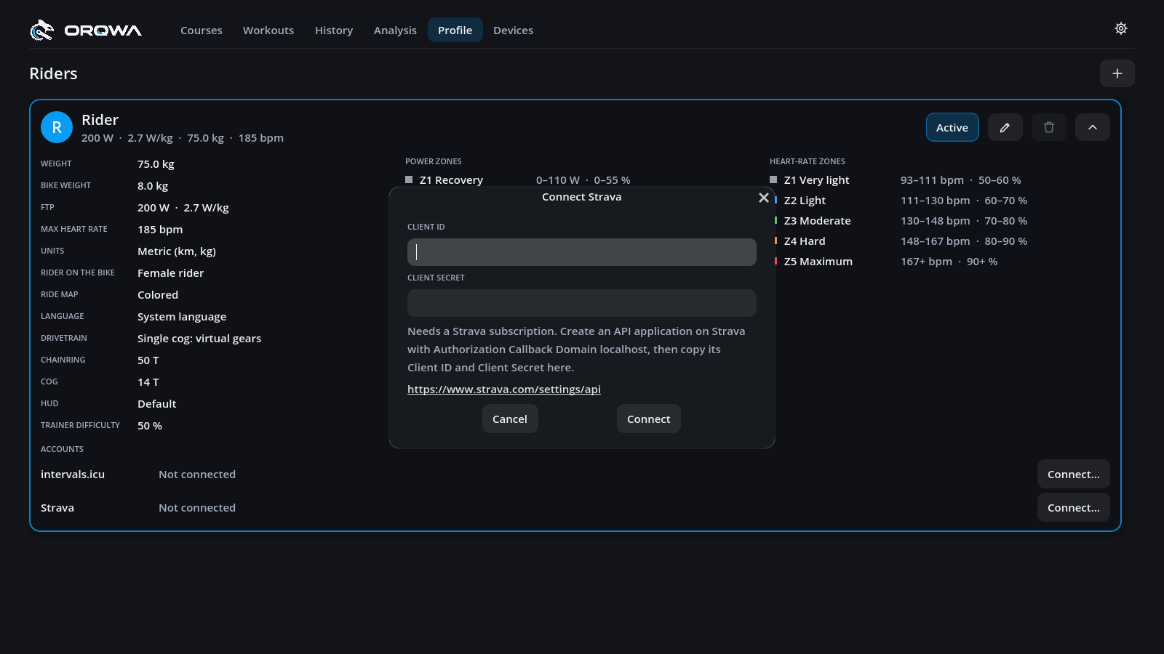Click Connect in the Strava dialog
Image resolution: width=1164 pixels, height=654 pixels.
click(x=649, y=419)
